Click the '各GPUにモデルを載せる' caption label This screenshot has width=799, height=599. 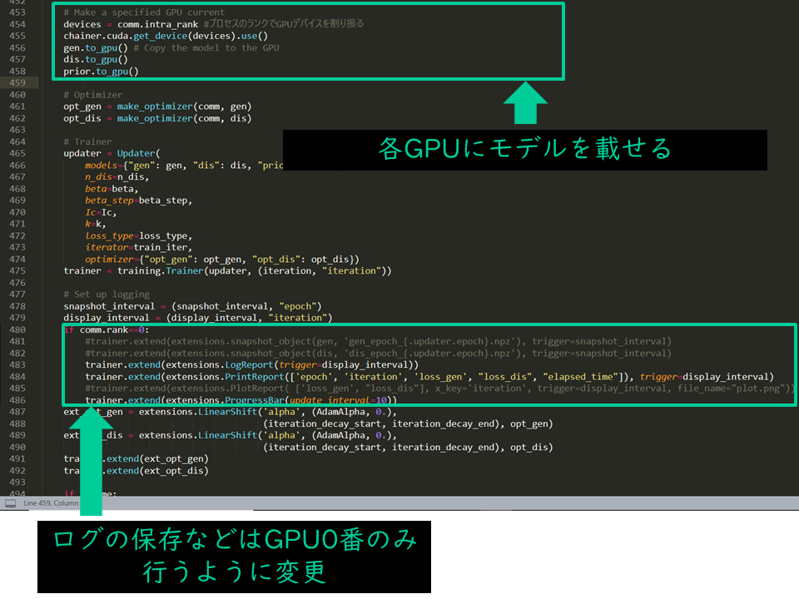click(x=524, y=150)
